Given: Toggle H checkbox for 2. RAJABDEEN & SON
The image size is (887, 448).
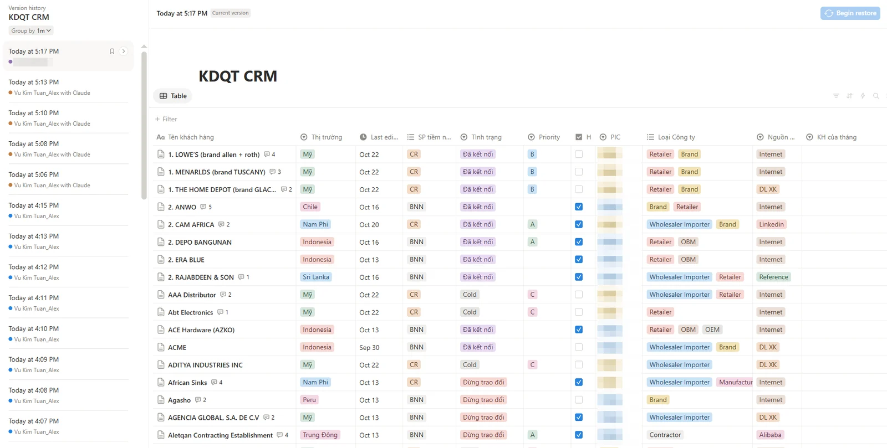Looking at the screenshot, I should coord(579,277).
